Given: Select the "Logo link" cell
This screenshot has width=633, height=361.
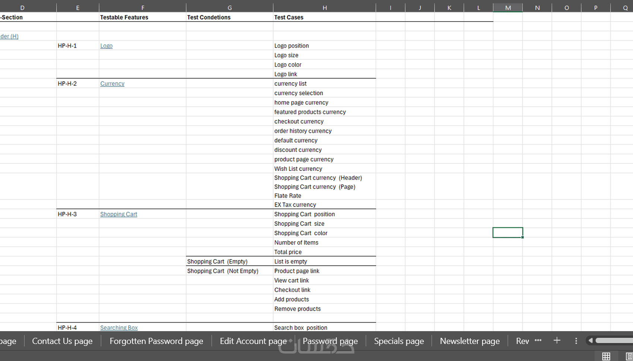Looking at the screenshot, I should (x=325, y=74).
